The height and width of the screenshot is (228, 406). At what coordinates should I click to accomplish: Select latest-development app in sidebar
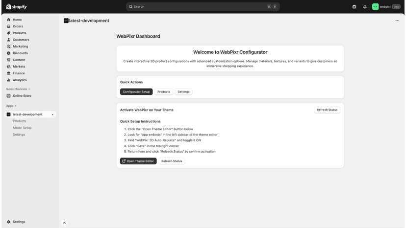(30, 114)
